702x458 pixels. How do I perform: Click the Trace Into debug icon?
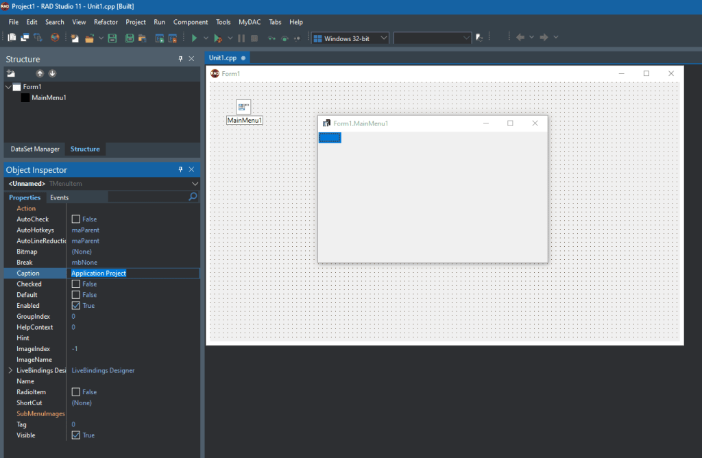[271, 38]
